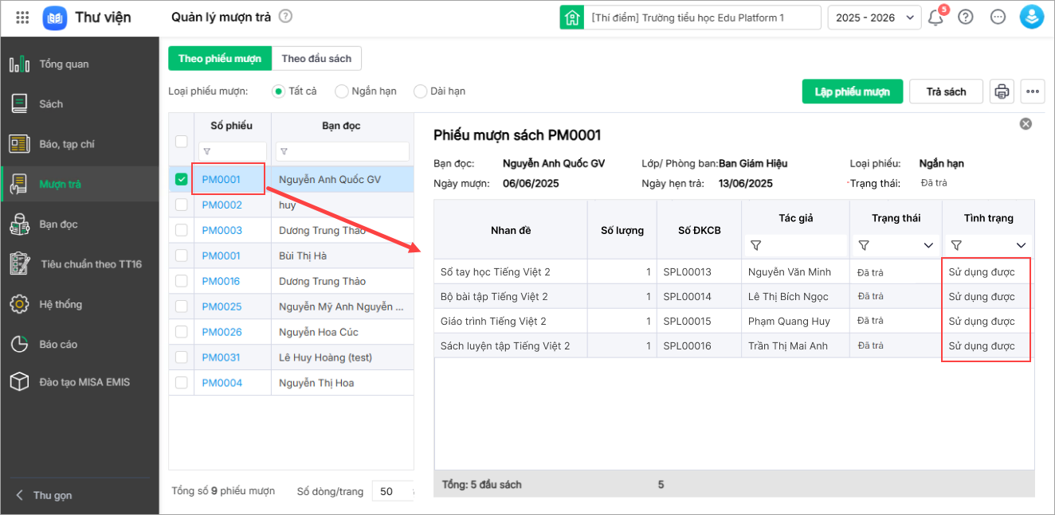Image resolution: width=1055 pixels, height=515 pixels.
Task: Open loan slip PM0031 link
Action: (222, 357)
